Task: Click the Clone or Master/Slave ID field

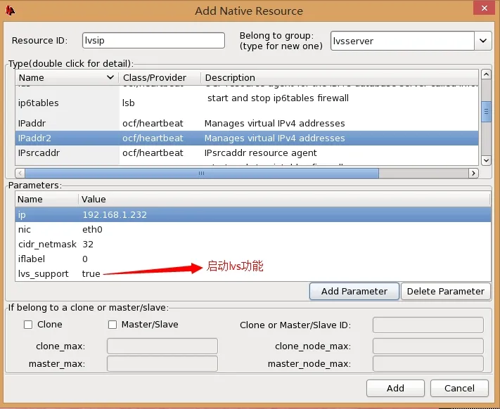Action: (428, 325)
